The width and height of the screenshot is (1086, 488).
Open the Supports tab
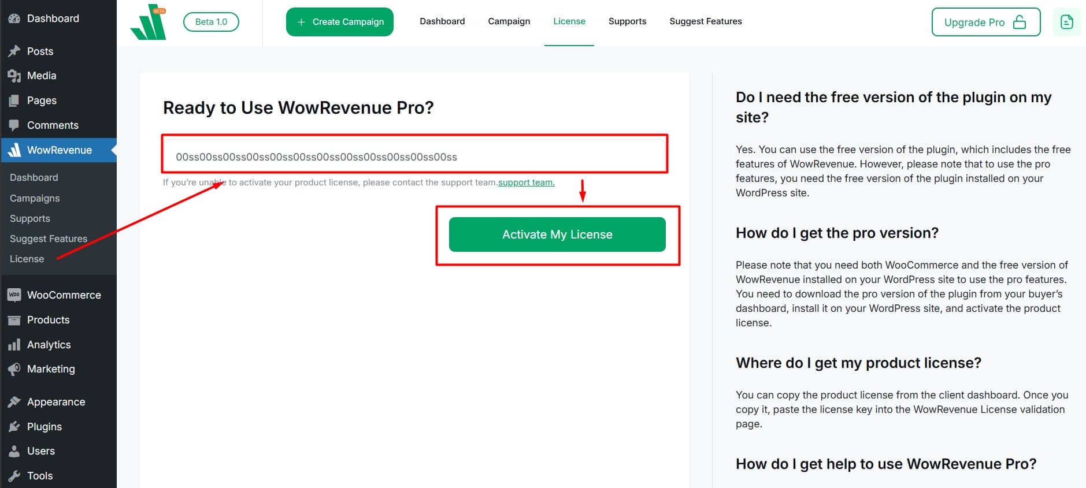627,21
